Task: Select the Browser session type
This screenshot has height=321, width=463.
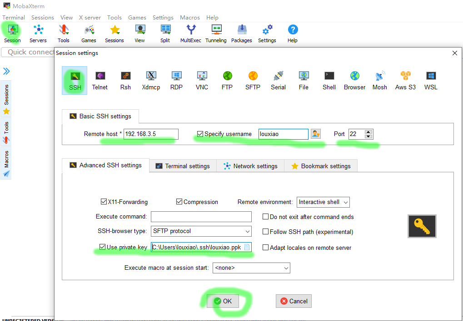Action: [354, 80]
